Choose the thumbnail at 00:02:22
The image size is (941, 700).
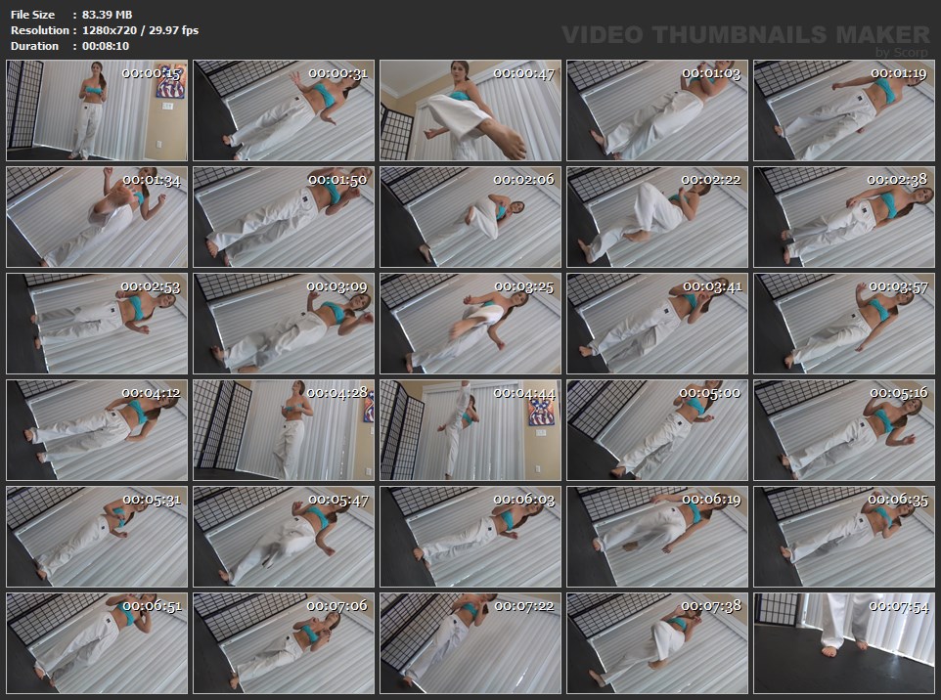657,217
